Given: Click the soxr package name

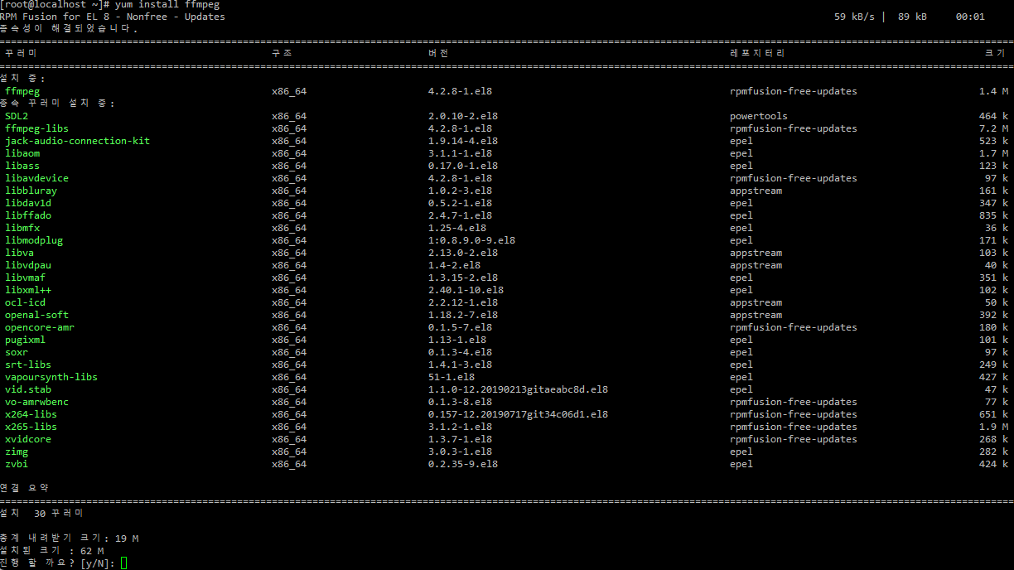Looking at the screenshot, I should 17,352.
